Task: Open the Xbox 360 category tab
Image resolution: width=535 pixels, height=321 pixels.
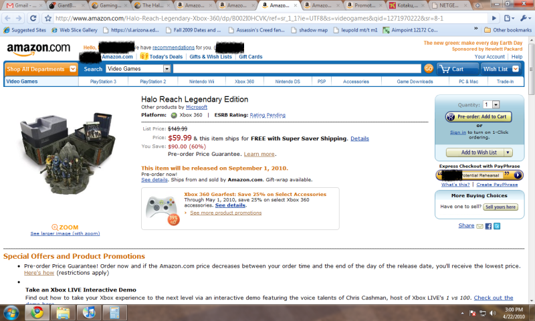Action: (x=244, y=82)
